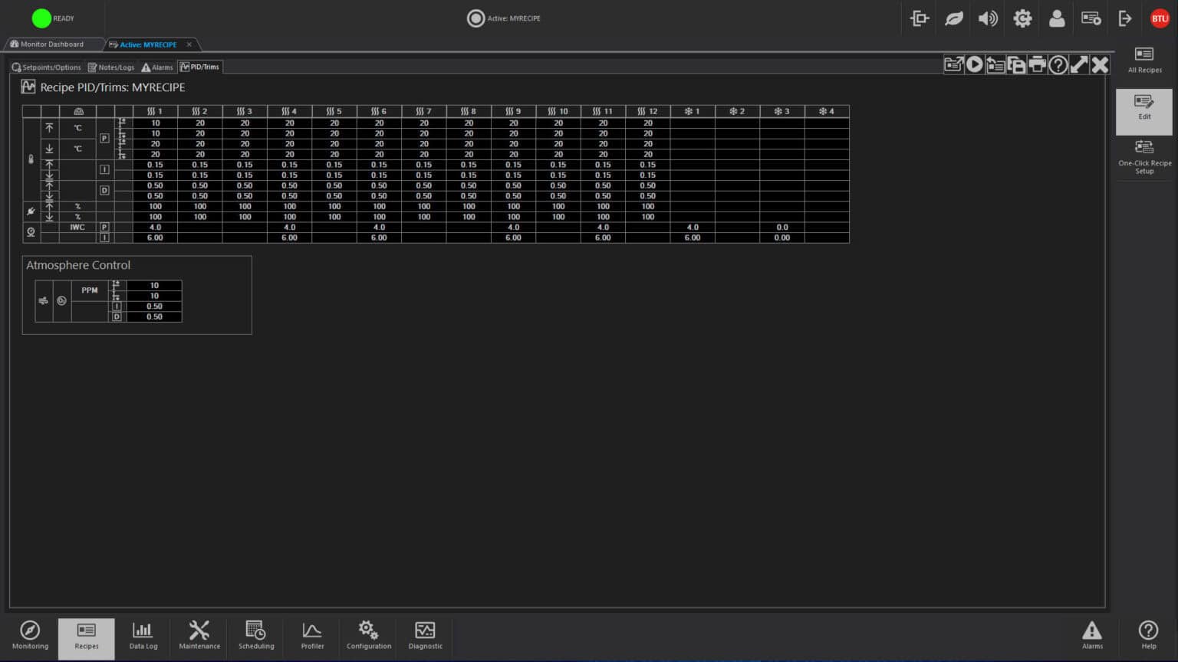Open the Maintenance section

[x=199, y=635]
